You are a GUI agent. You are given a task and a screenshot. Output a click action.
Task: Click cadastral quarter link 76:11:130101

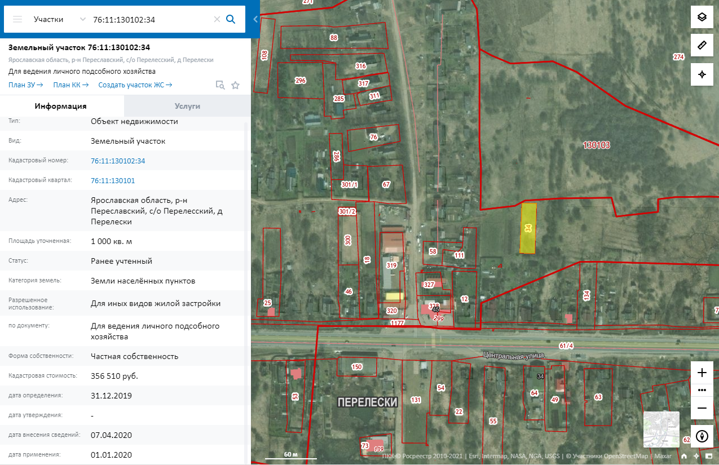click(113, 180)
